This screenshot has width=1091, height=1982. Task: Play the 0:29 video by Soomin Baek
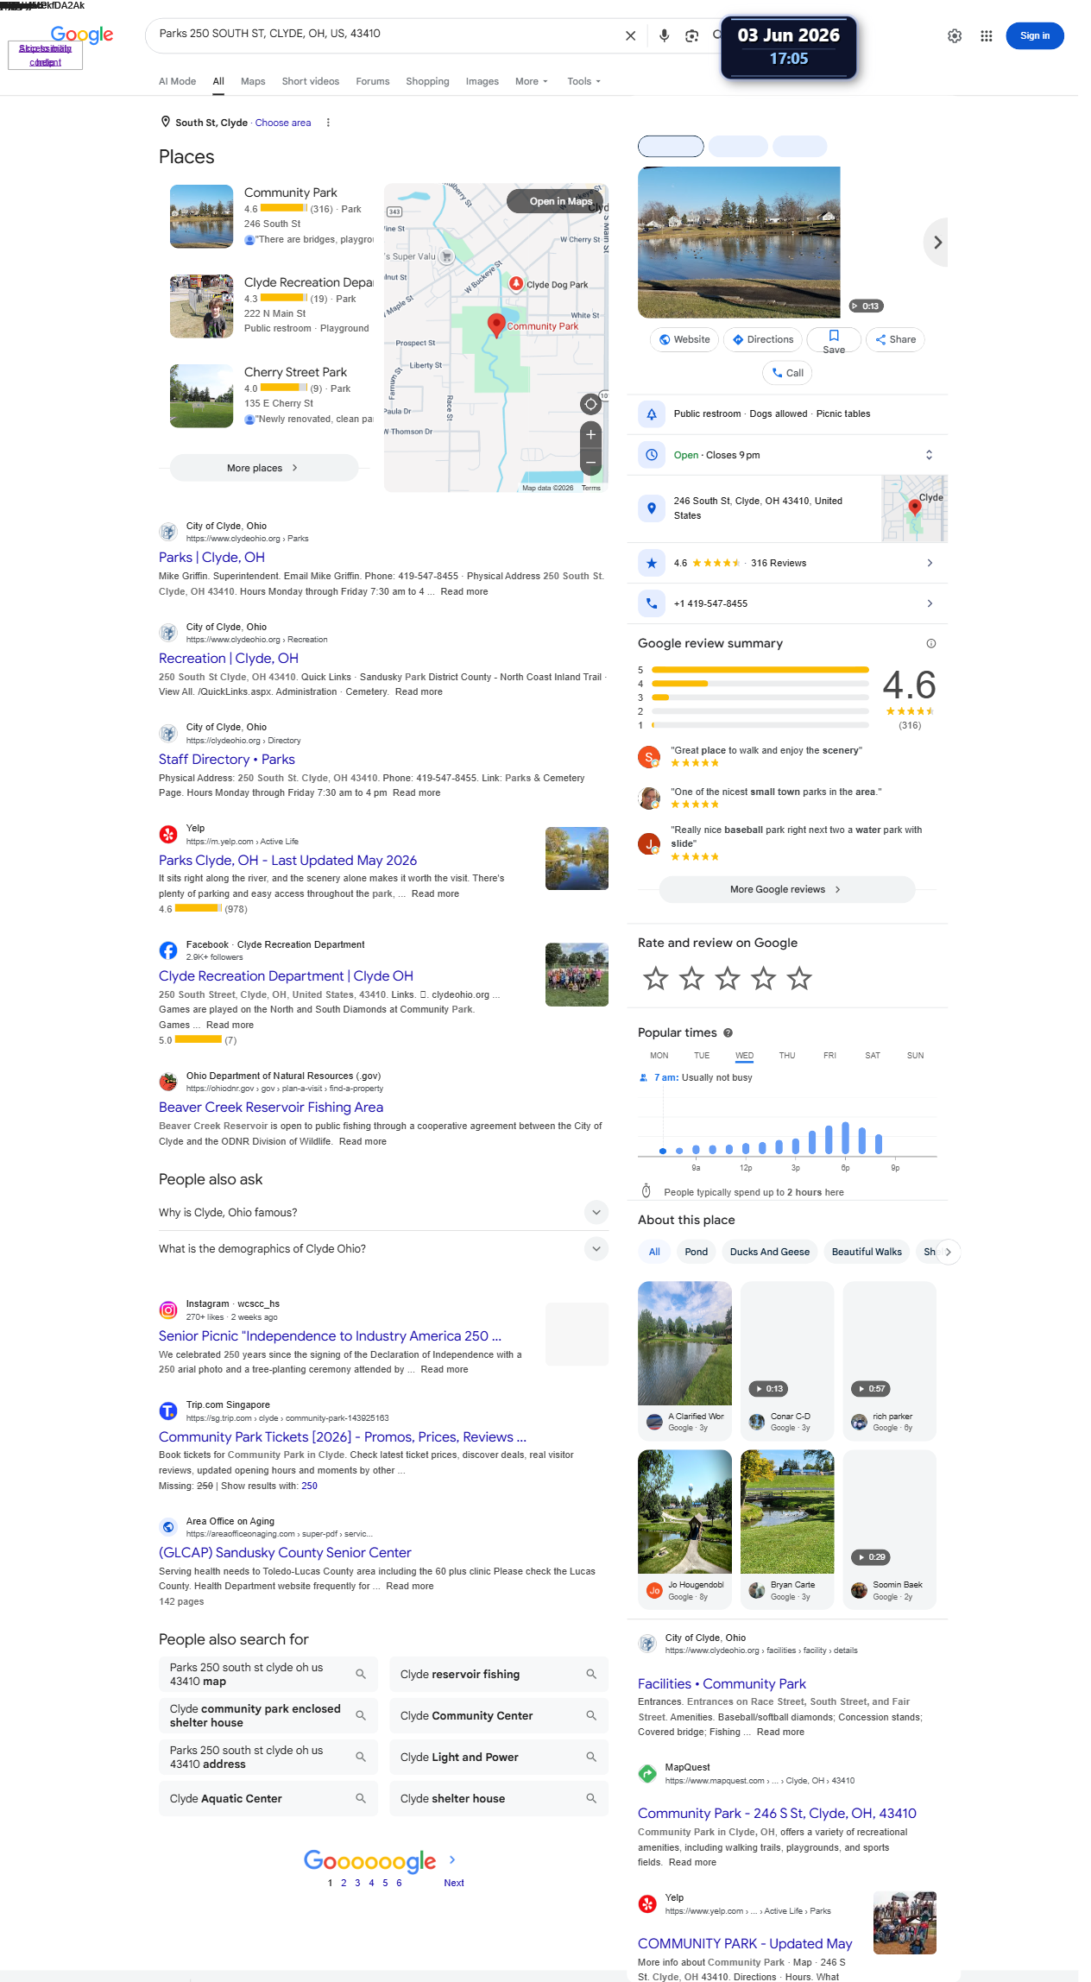(x=871, y=1557)
